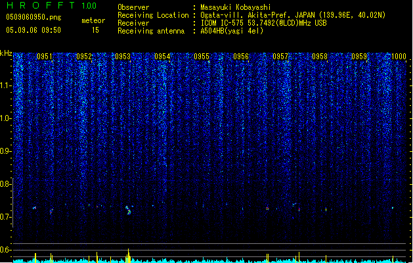Click the date stamp 05.09.06 09:50
The image size is (413, 263).
click(33, 30)
